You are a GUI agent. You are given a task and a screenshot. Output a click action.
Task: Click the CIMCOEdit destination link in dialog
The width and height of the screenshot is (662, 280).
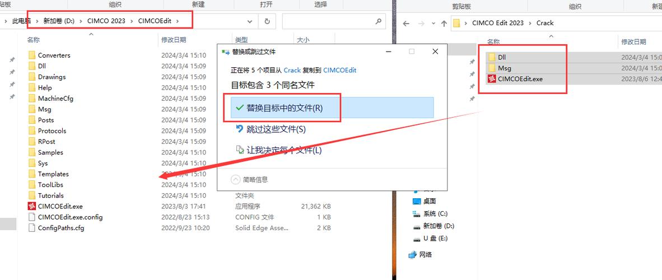point(340,70)
